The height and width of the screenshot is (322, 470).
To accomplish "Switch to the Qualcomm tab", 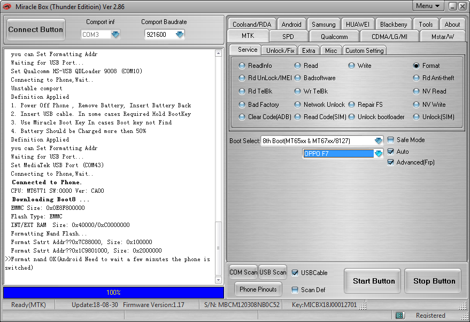I will click(334, 36).
